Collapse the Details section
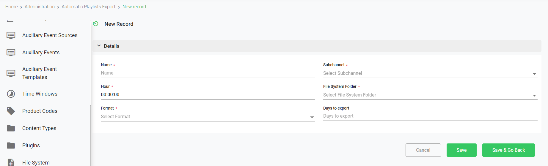548x166 pixels. click(x=99, y=46)
